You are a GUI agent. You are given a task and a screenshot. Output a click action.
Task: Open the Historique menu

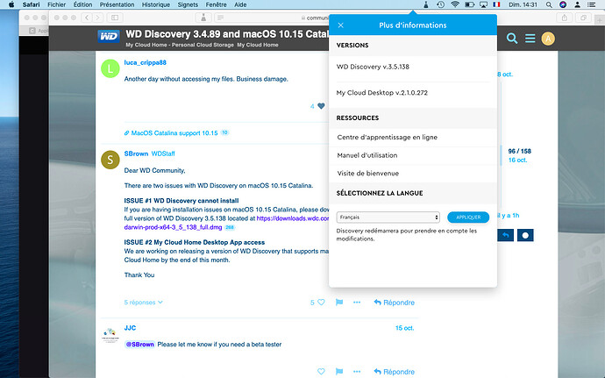[156, 4]
